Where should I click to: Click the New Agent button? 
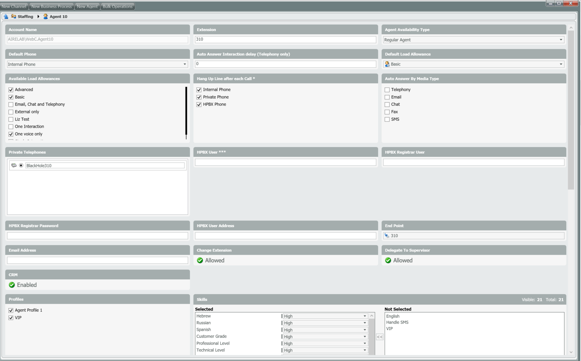87,6
